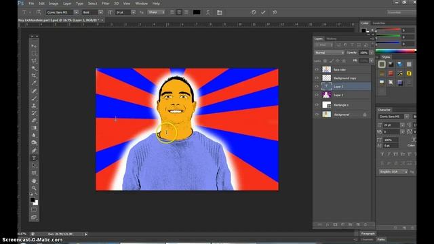This screenshot has width=434, height=244.
Task: Add a layer style using fx icon
Action: (x=328, y=224)
